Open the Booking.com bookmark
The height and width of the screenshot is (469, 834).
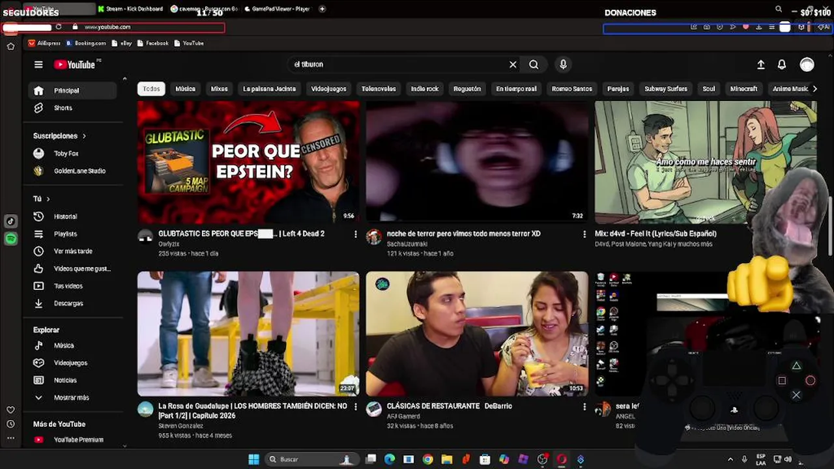(85, 43)
